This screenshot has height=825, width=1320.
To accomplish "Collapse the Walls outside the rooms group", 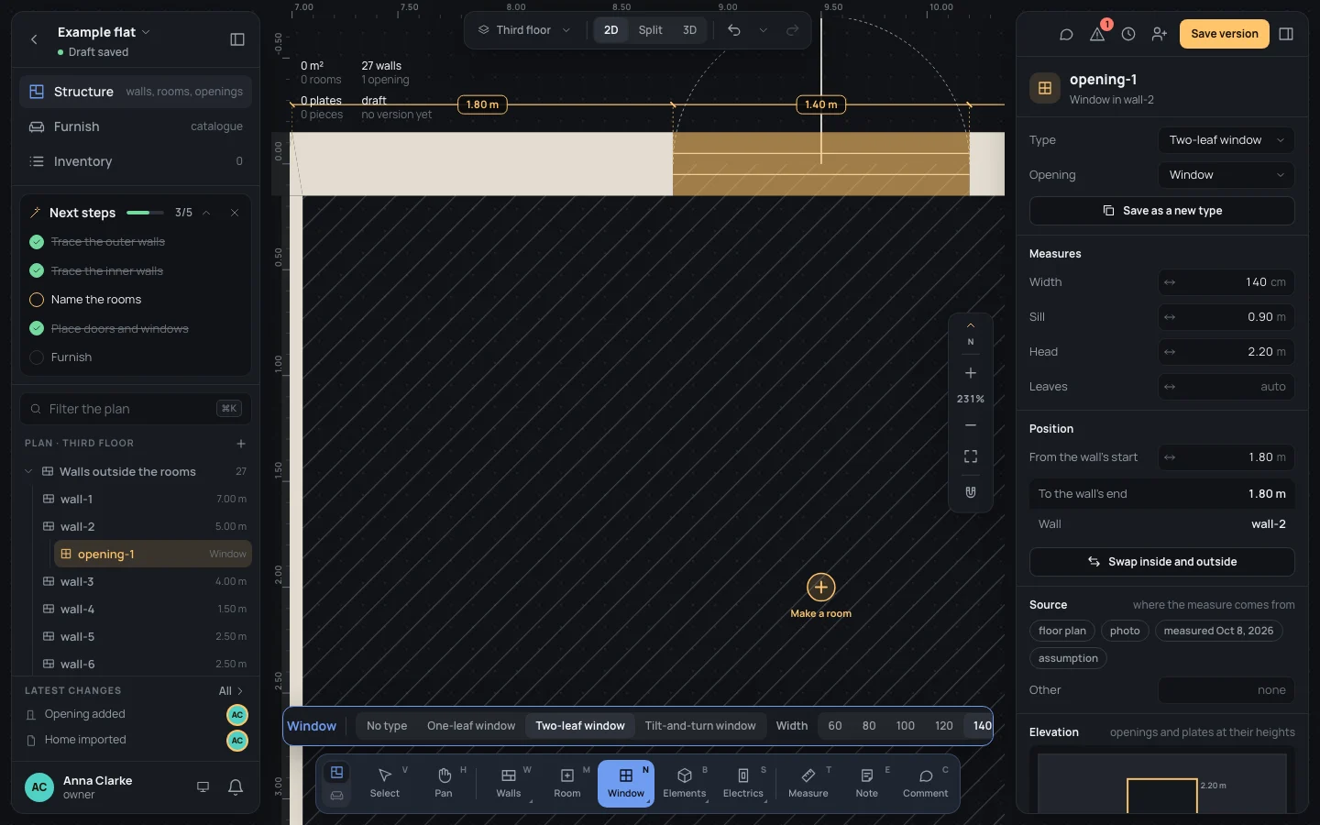I will (28, 472).
